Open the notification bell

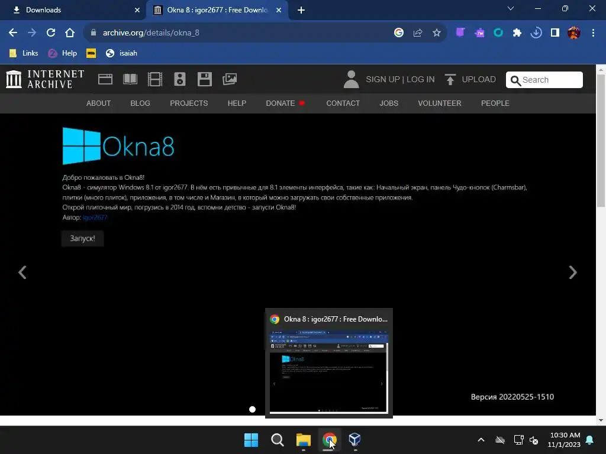[x=590, y=440]
